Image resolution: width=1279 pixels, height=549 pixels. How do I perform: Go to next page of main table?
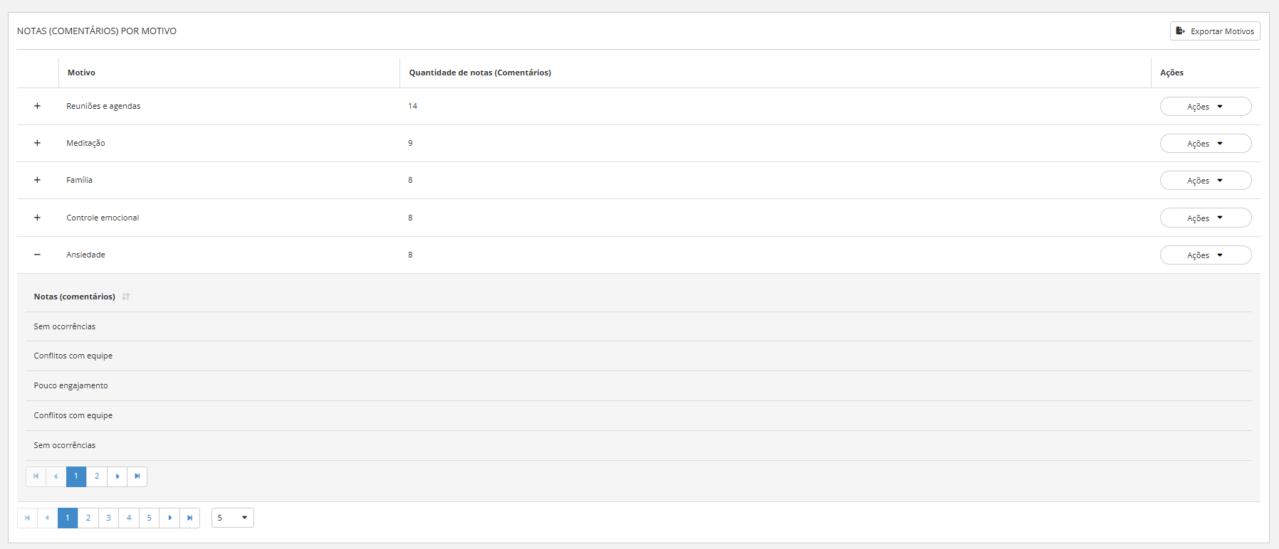click(169, 518)
